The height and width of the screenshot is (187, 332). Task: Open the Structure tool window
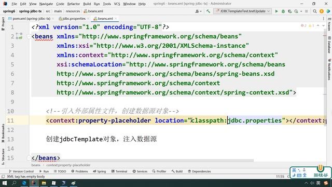click(3, 156)
